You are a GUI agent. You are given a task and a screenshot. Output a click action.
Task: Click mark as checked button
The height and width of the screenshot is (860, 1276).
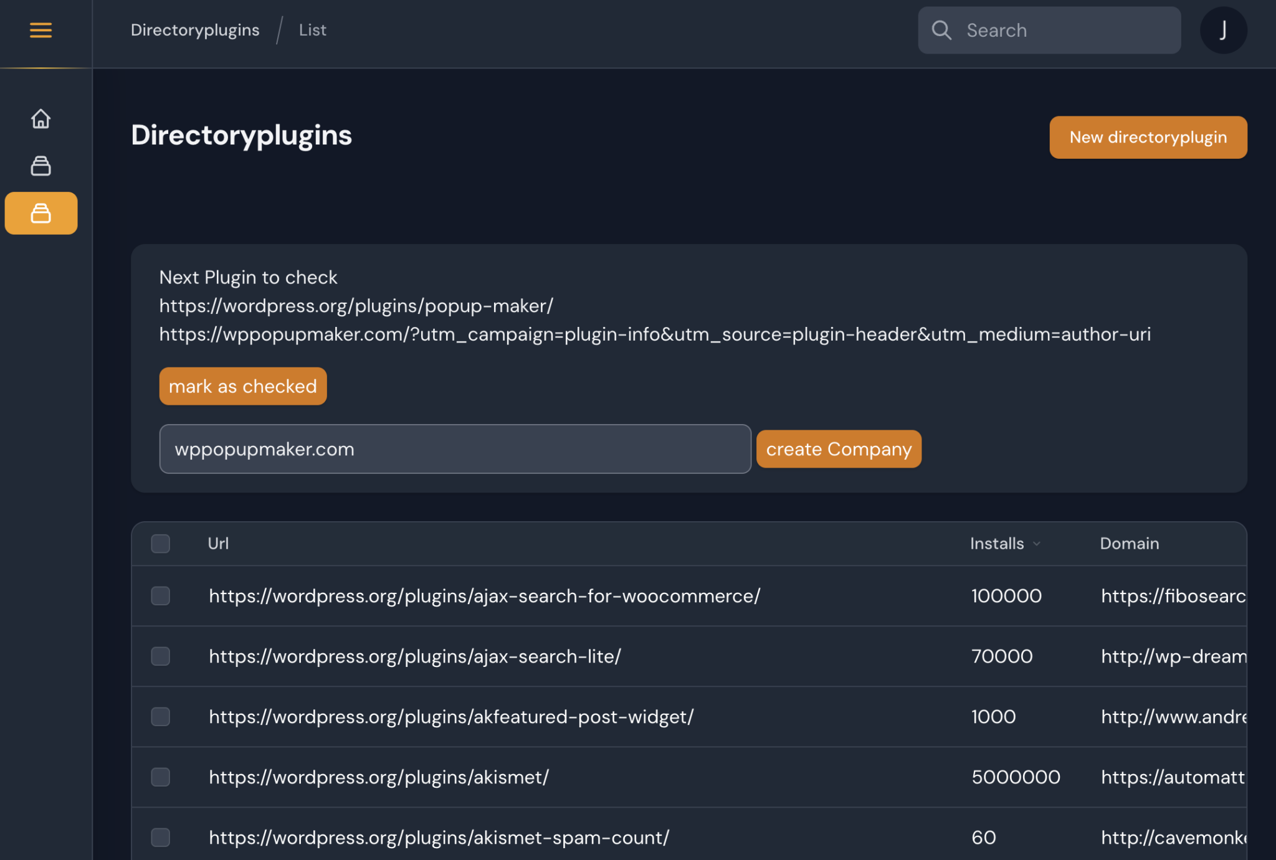point(242,386)
